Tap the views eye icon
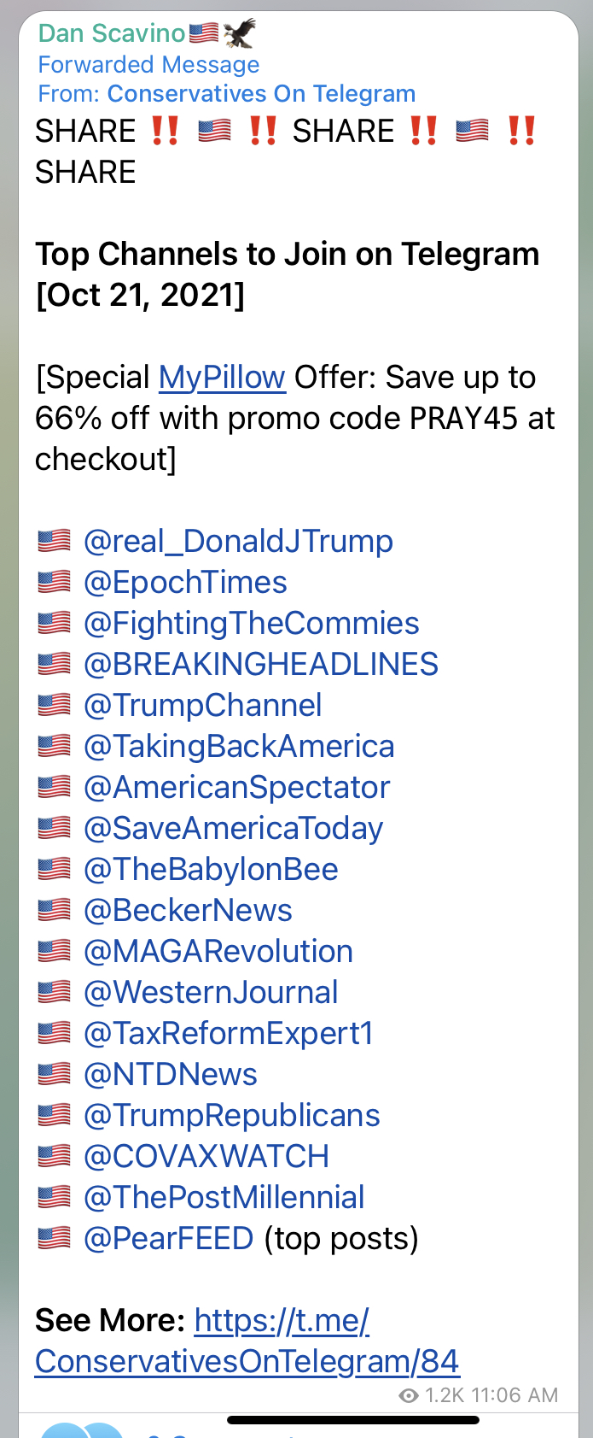 click(x=409, y=1395)
